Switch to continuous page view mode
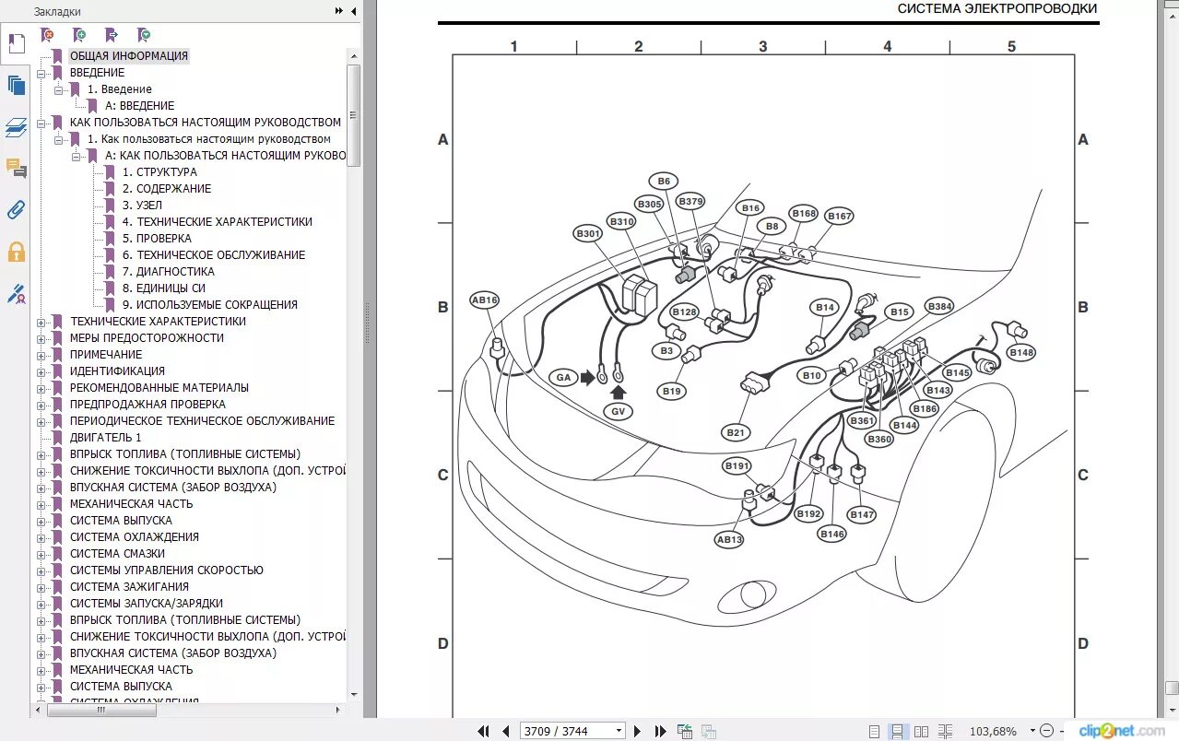Screen dimensions: 1179x741 (x=898, y=731)
